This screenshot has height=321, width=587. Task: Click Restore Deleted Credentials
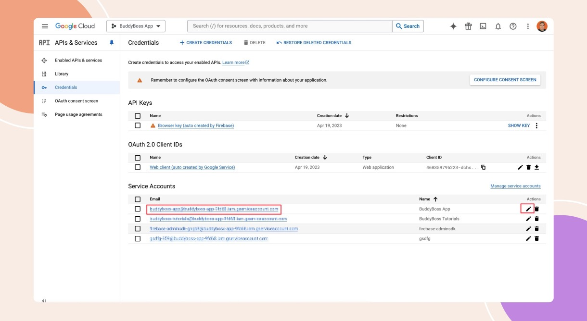(x=314, y=43)
